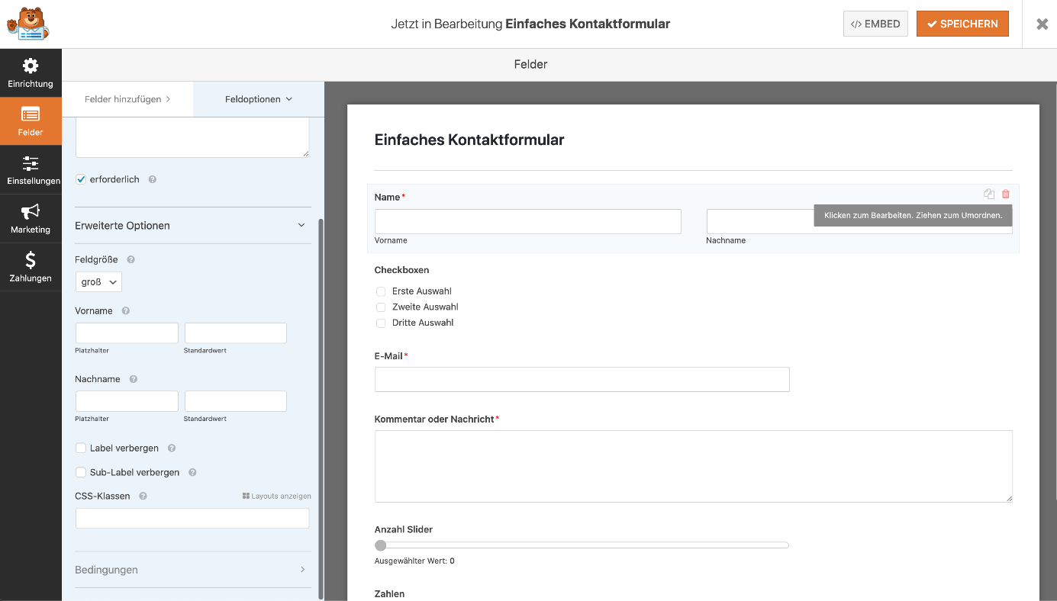This screenshot has height=601, width=1057.
Task: Switch to the Felder hinzufügen tab
Action: click(127, 99)
